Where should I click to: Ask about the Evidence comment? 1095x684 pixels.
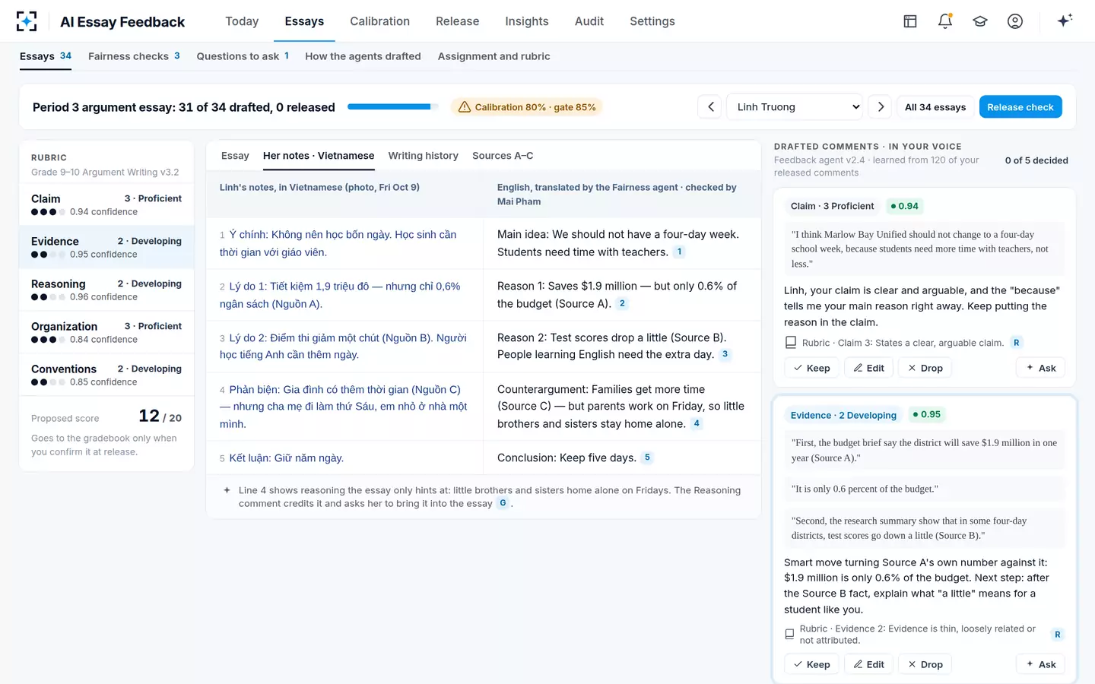point(1040,664)
